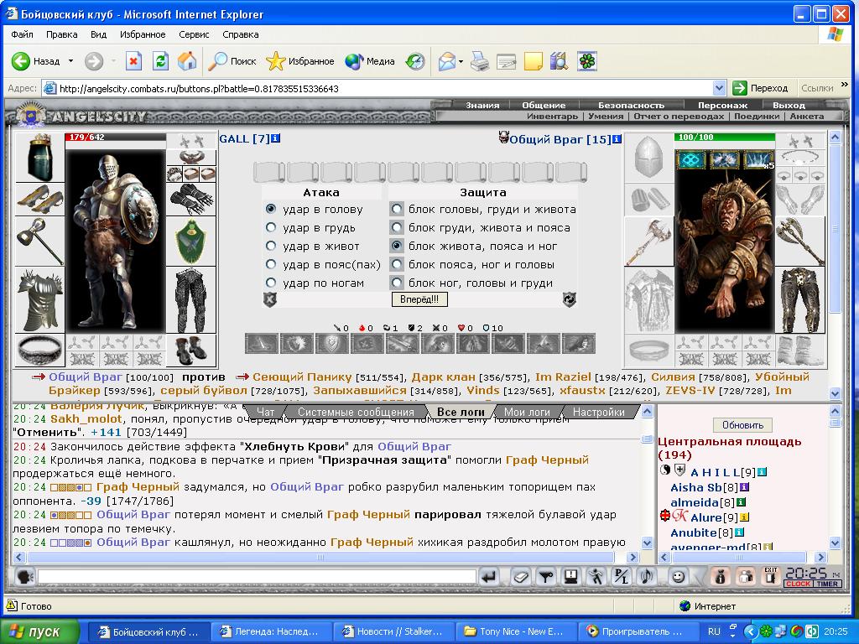The image size is (859, 644).
Task: Click the EXIT icon in the bottom bar
Action: pos(771,576)
